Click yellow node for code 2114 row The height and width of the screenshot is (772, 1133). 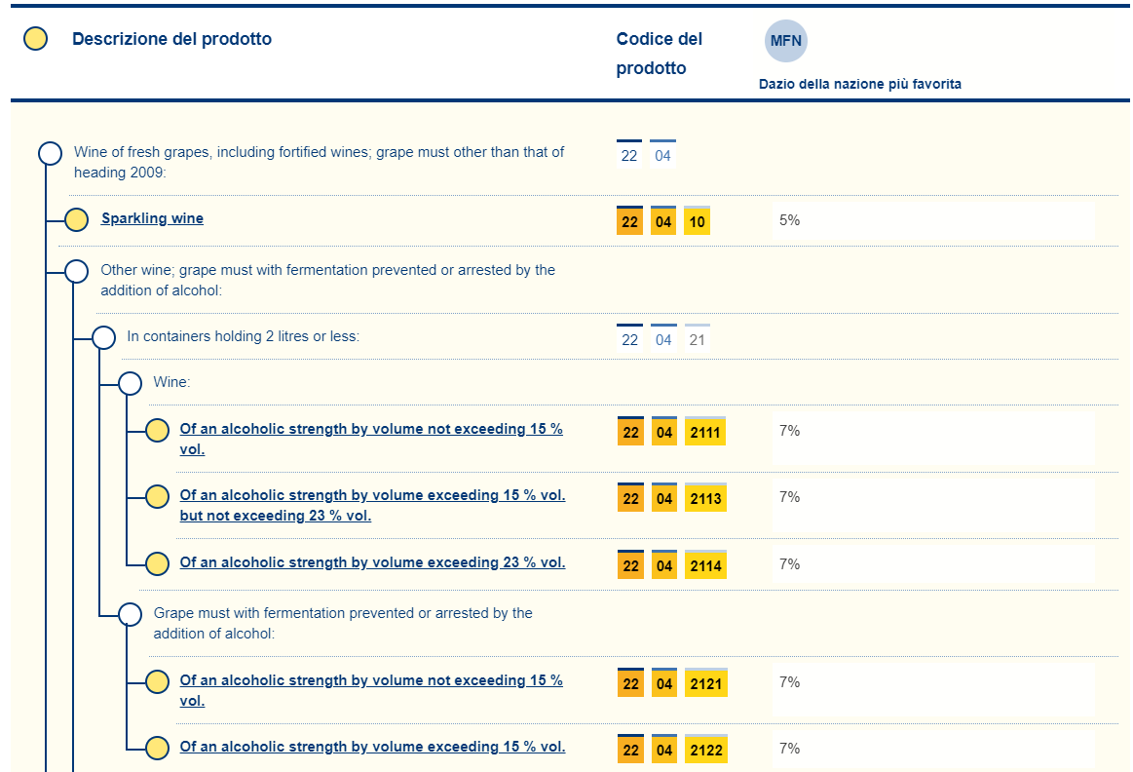point(157,563)
